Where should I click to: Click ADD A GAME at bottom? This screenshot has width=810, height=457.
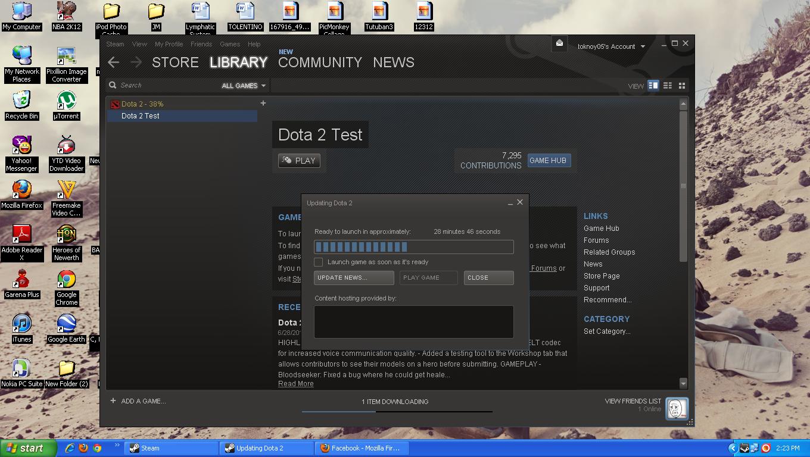(x=138, y=401)
